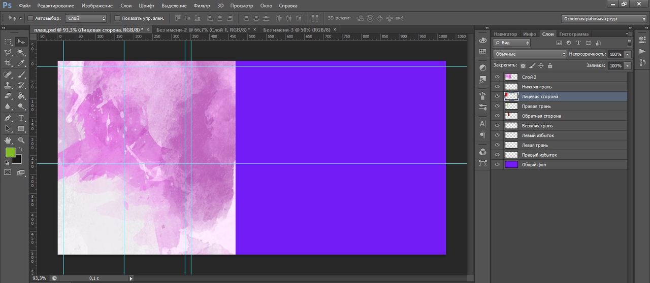This screenshot has height=283, width=650.
Task: Open the Обычные blend mode dropdown
Action: (x=530, y=54)
